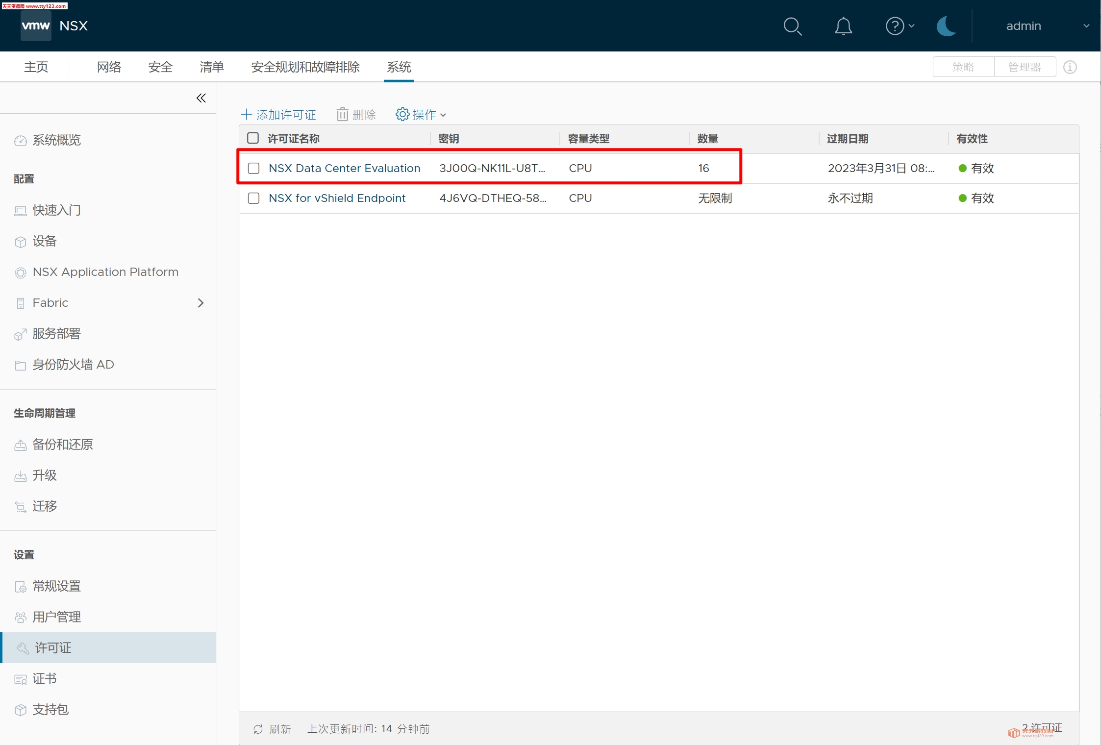
Task: Click the info circle icon
Action: [1070, 67]
